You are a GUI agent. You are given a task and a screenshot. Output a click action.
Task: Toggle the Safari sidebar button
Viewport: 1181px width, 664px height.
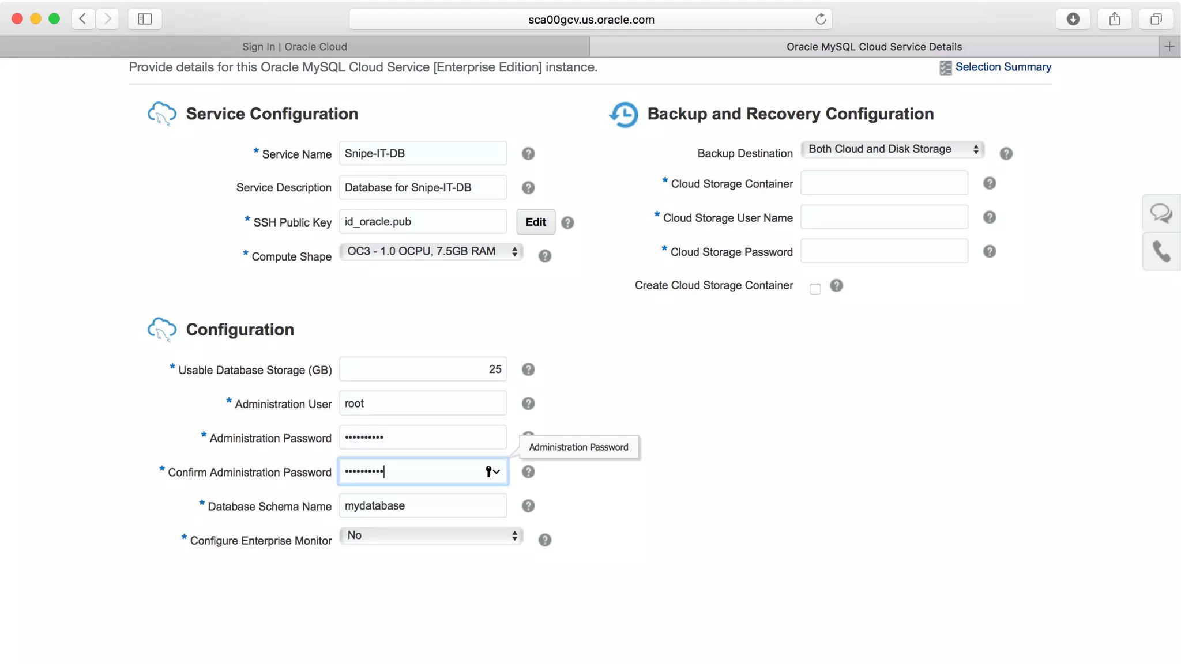tap(145, 19)
